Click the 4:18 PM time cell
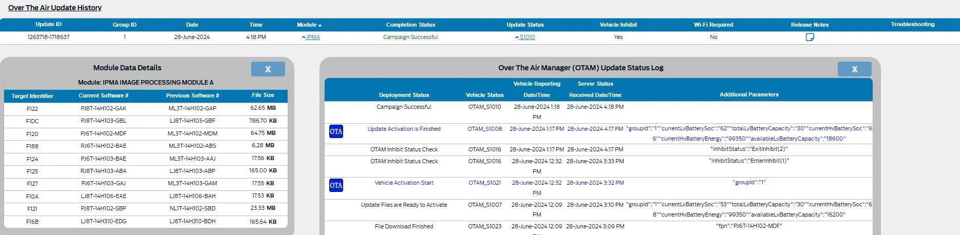The width and height of the screenshot is (960, 235). click(256, 37)
